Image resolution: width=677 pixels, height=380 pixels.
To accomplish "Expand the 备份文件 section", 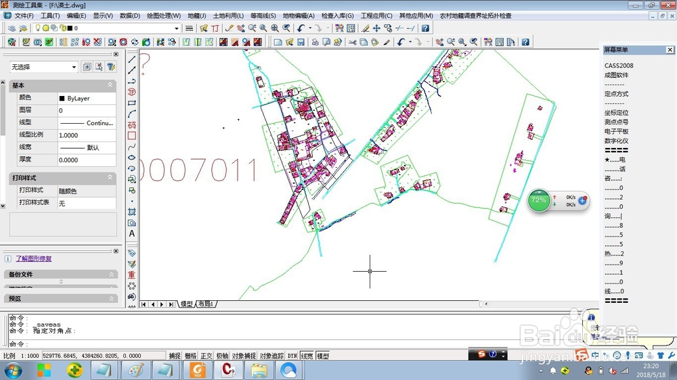I will pos(111,275).
